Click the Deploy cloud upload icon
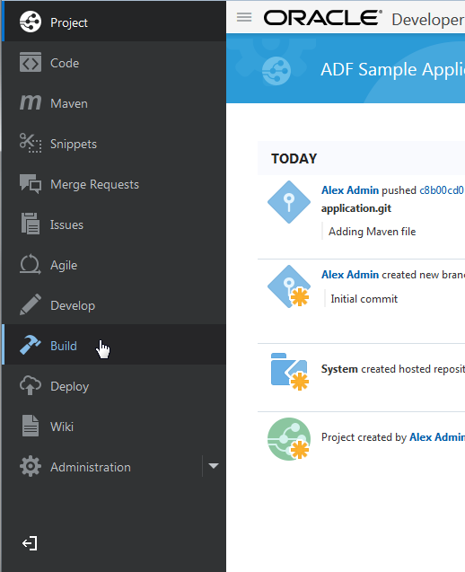This screenshot has height=572, width=465. (31, 385)
